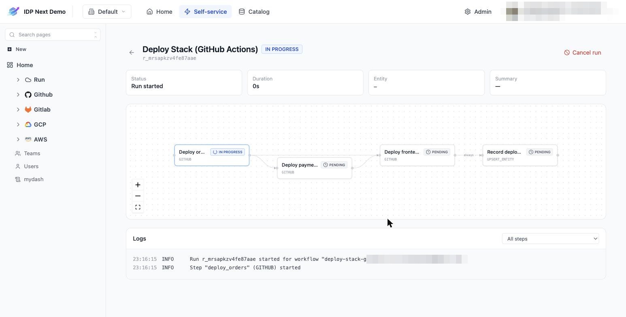Click the back arrow beside Deploy Stack title
This screenshot has width=626, height=317.
132,53
